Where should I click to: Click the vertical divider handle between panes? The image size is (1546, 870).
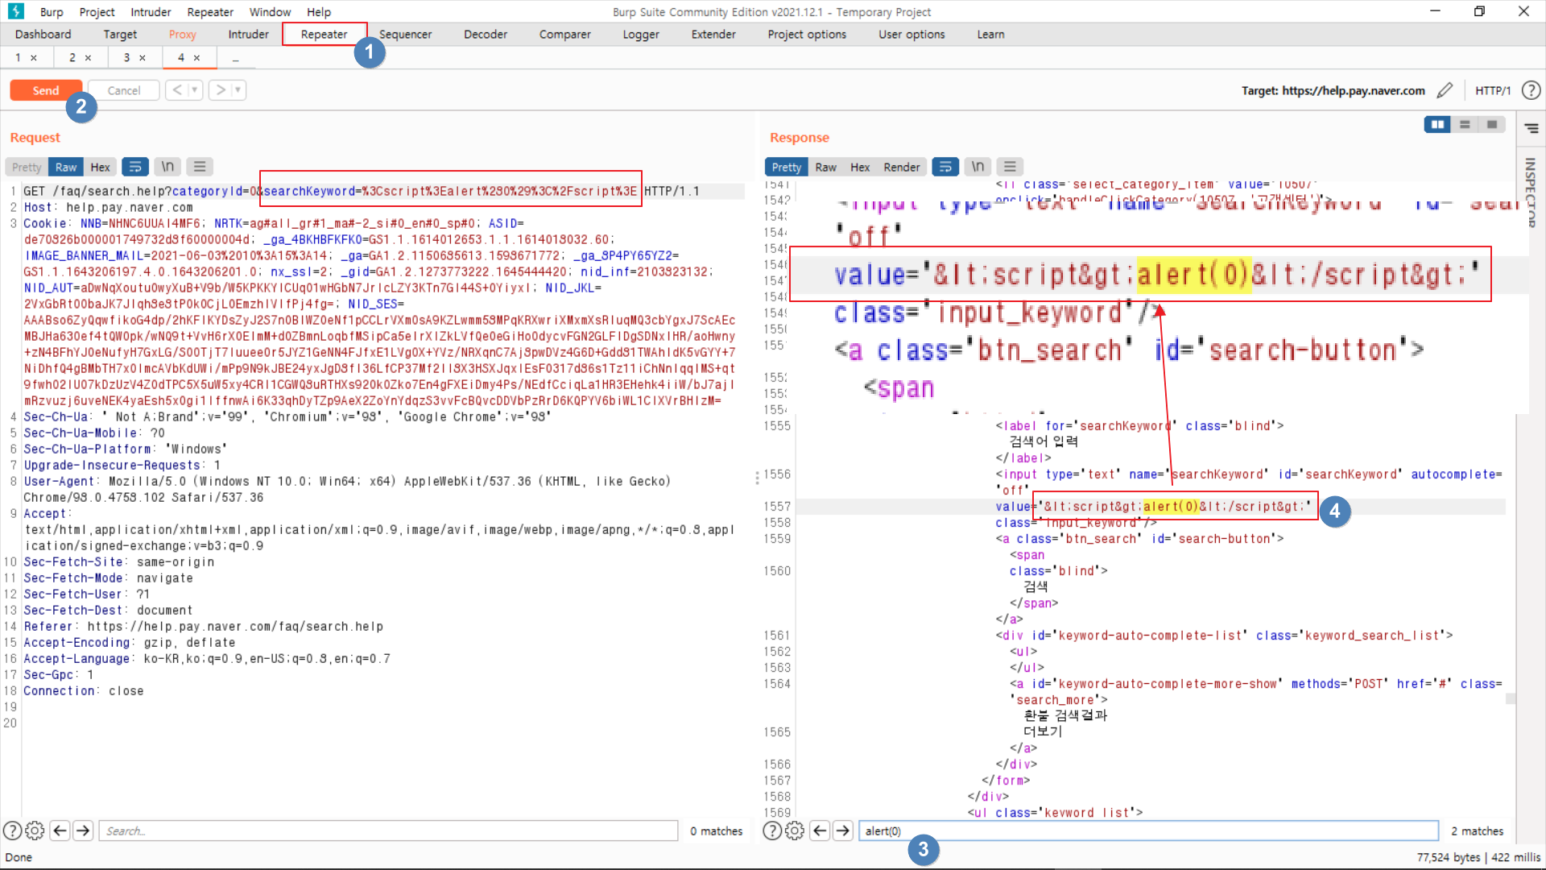757,478
